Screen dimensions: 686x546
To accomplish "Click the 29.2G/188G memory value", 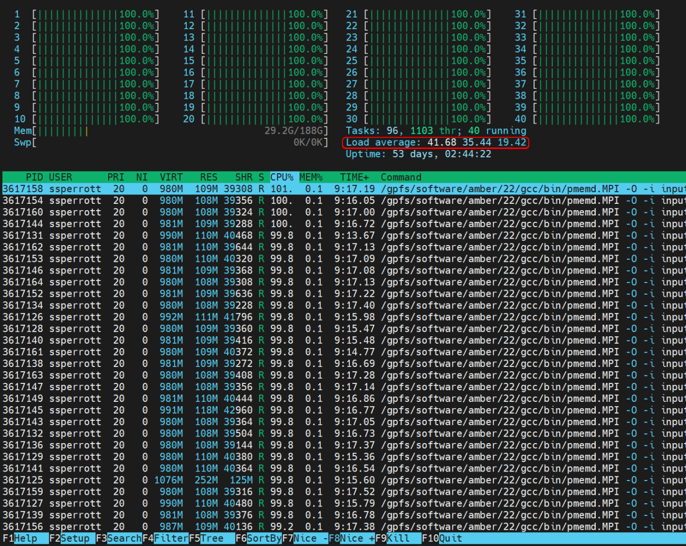I will coord(293,130).
